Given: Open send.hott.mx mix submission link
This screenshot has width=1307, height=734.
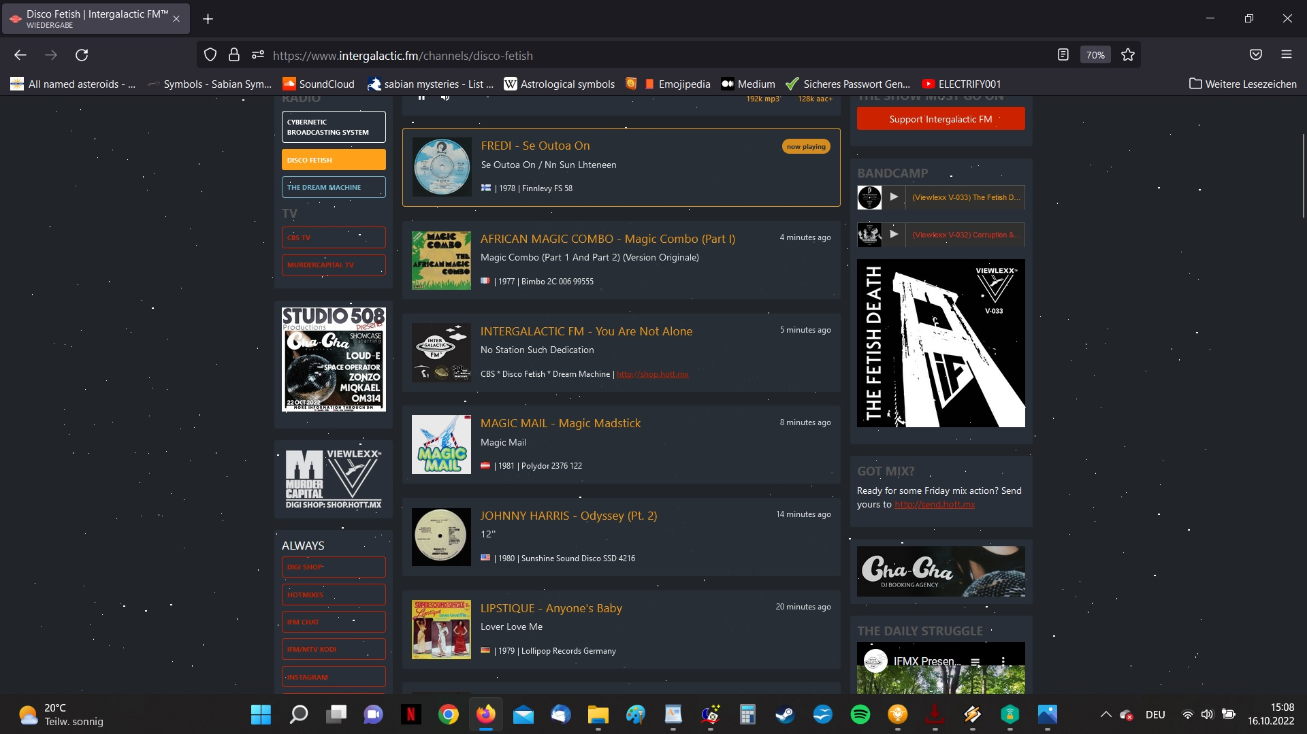Looking at the screenshot, I should tap(934, 505).
